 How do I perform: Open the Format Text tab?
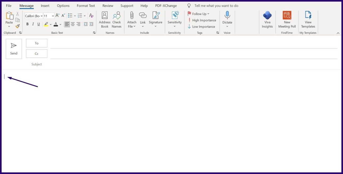(x=86, y=6)
